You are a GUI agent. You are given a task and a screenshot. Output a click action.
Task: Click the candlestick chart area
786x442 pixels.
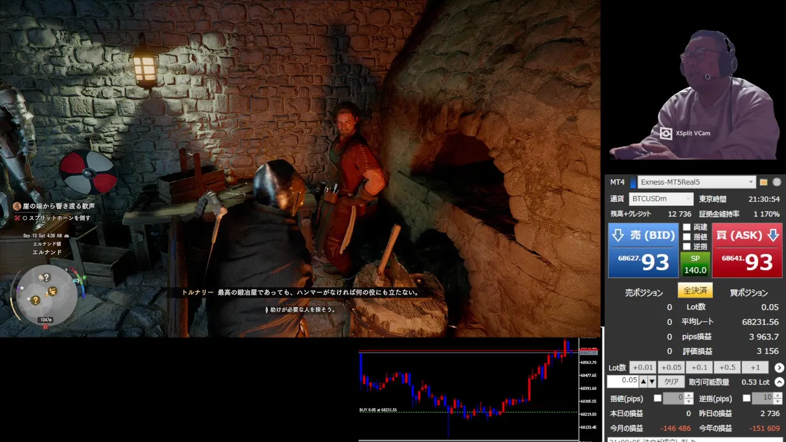[469, 389]
